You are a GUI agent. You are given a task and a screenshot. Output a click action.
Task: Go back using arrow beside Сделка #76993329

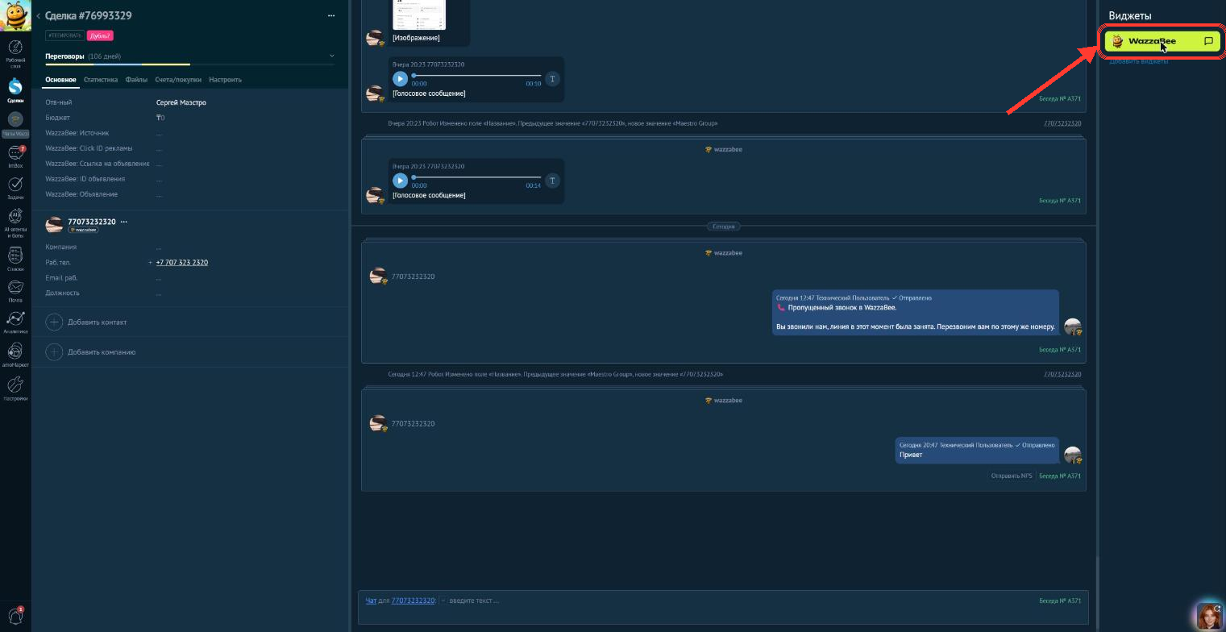point(38,16)
